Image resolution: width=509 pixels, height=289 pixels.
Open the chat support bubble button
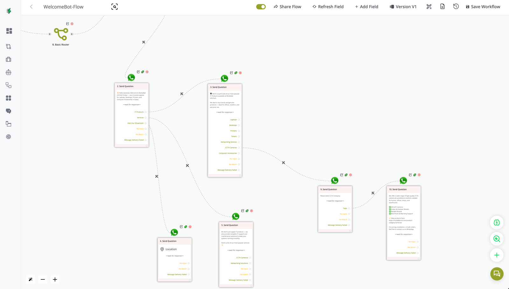tap(497, 274)
